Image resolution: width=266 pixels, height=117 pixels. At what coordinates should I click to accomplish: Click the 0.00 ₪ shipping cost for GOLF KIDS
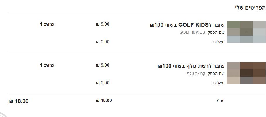coord(103,42)
